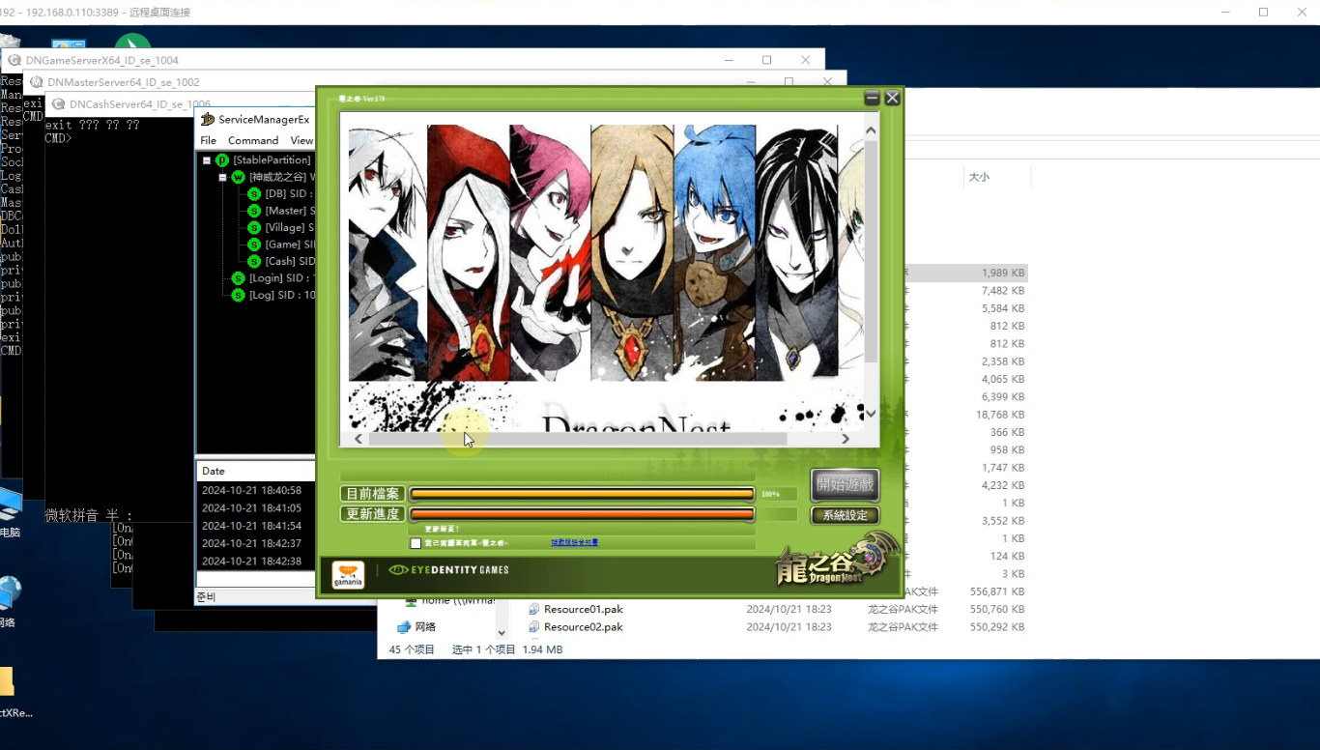Maximize the remote desktop connection window
This screenshot has width=1320, height=750.
pos(1263,12)
